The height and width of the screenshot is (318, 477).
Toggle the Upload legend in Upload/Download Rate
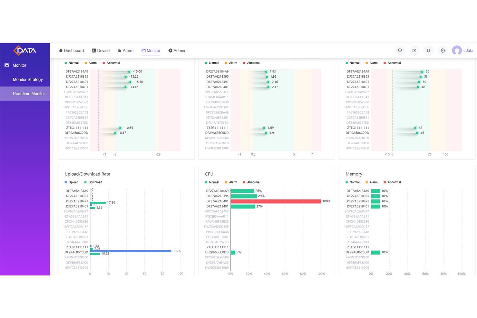[72, 182]
